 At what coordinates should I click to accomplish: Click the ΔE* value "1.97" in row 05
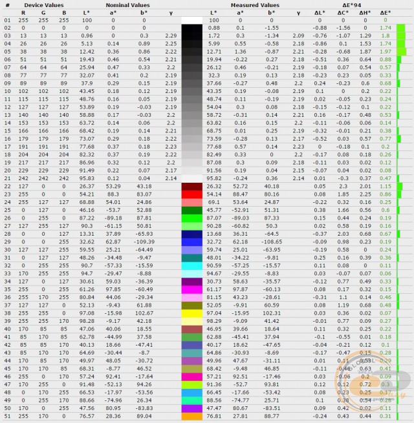pos(386,52)
